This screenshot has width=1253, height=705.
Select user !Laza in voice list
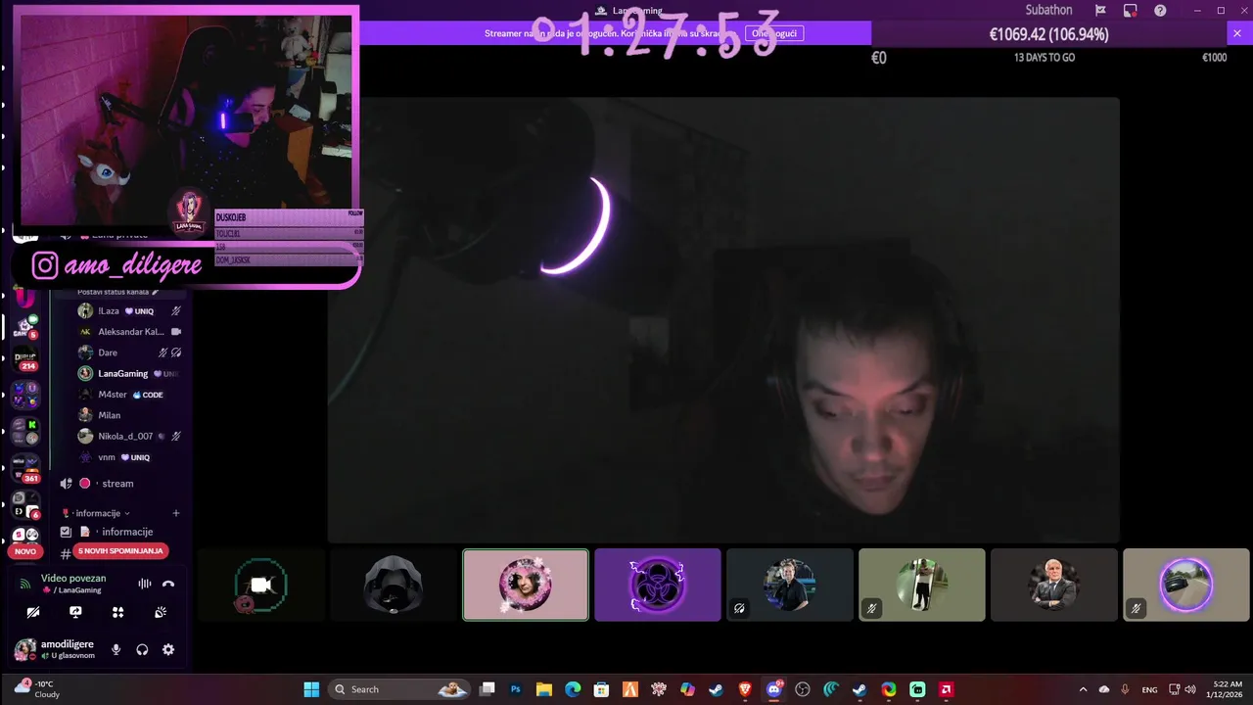129,311
